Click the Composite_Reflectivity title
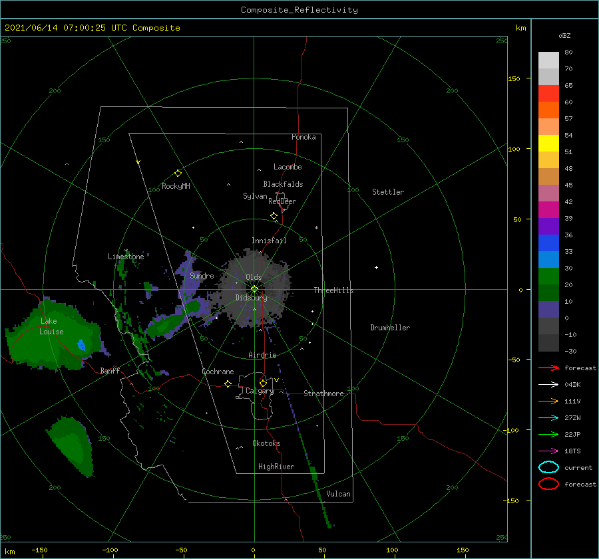Screen dimensions: 599x559 click(299, 10)
